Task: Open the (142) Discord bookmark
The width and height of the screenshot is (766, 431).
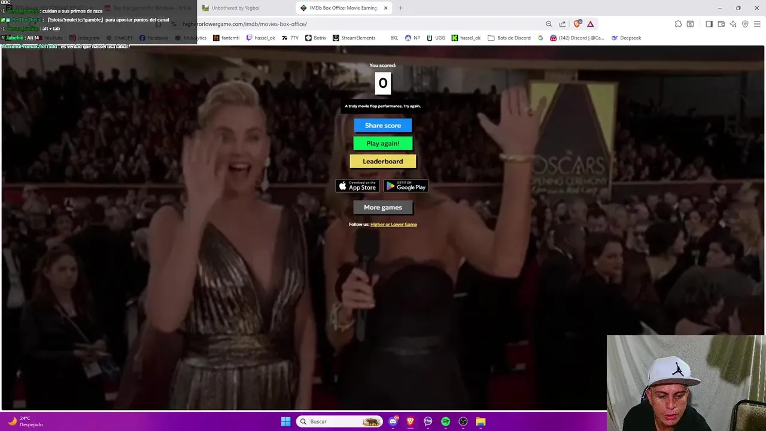Action: [577, 38]
